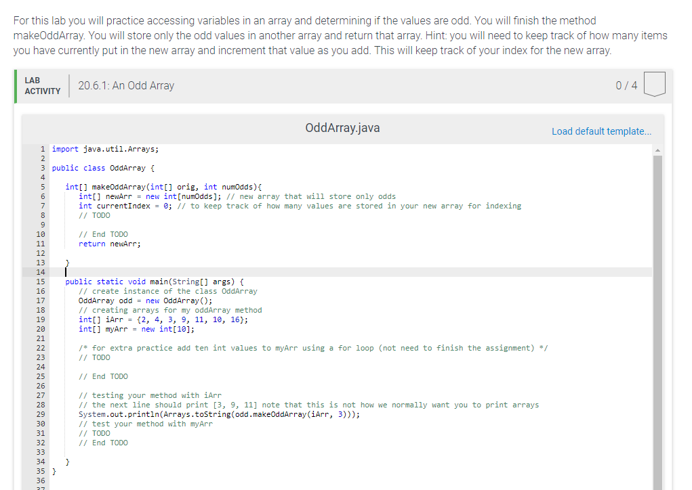
Task: Click '// create instance of the class OddArray' comment
Action: 167,291
